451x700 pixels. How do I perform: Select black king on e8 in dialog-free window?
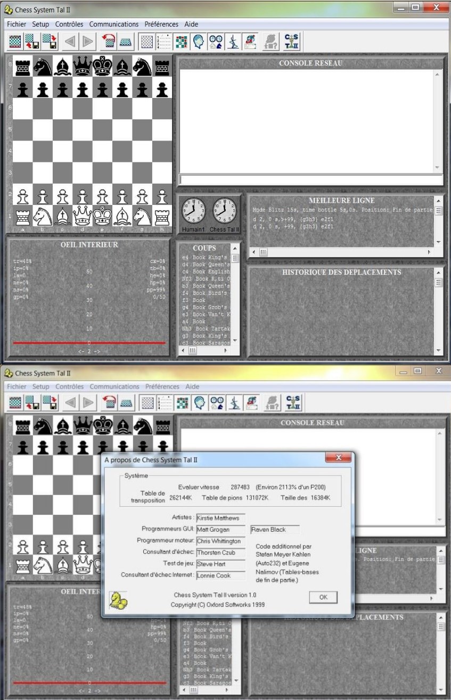(x=102, y=66)
